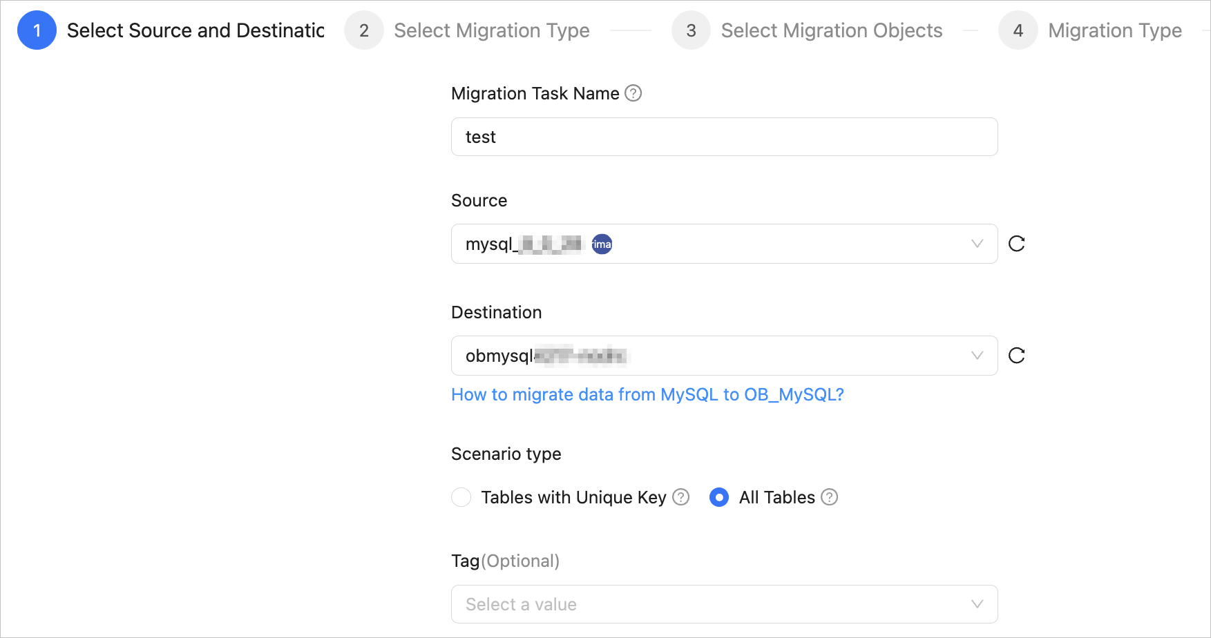Open the Tag select a value dropdown
1211x638 pixels.
(x=723, y=604)
